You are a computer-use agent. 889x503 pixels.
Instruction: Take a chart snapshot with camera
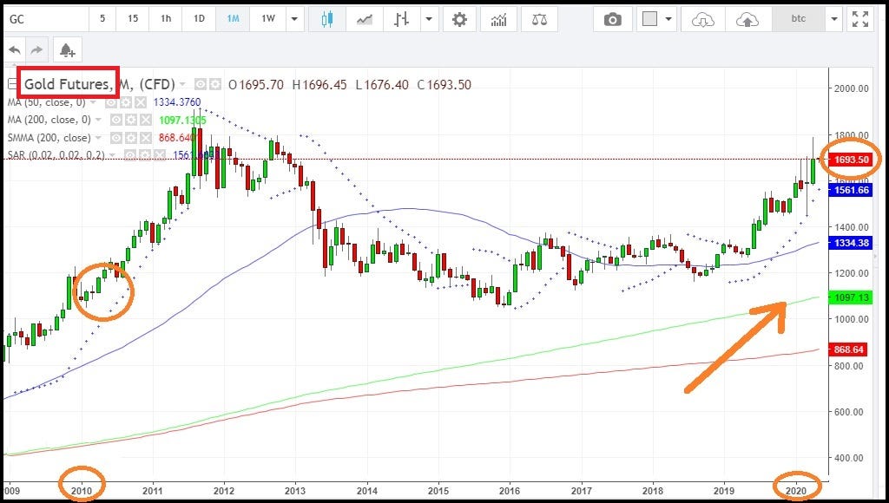point(612,19)
